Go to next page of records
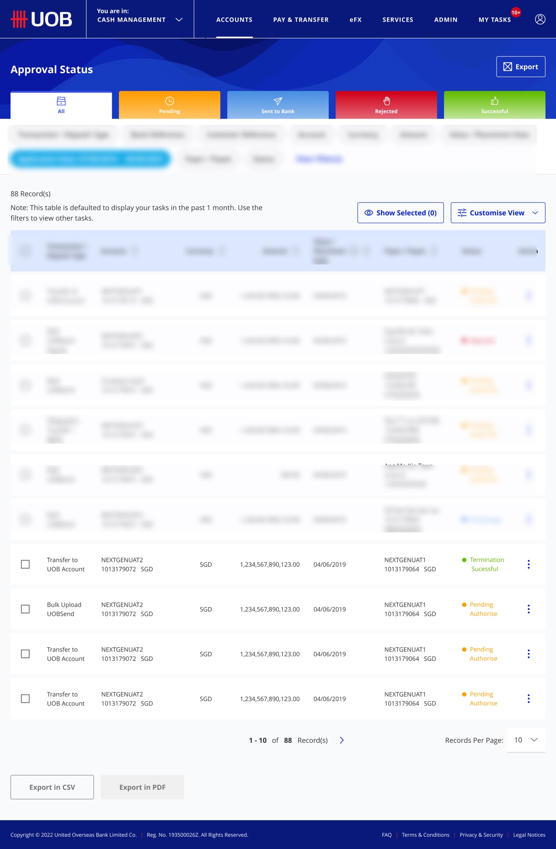Image resolution: width=556 pixels, height=849 pixels. pos(342,740)
